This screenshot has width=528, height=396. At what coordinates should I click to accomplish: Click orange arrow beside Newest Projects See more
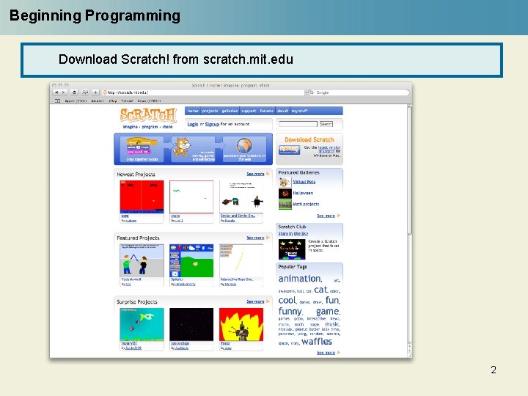(x=268, y=174)
